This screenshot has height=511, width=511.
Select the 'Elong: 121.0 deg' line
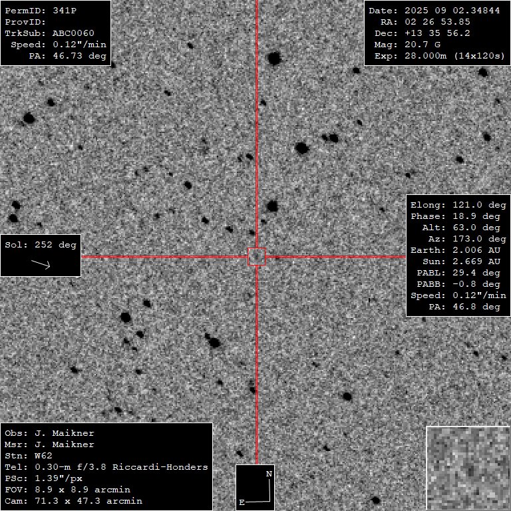458,205
